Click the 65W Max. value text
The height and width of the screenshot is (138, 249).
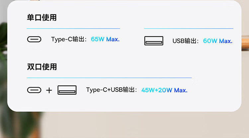point(105,39)
